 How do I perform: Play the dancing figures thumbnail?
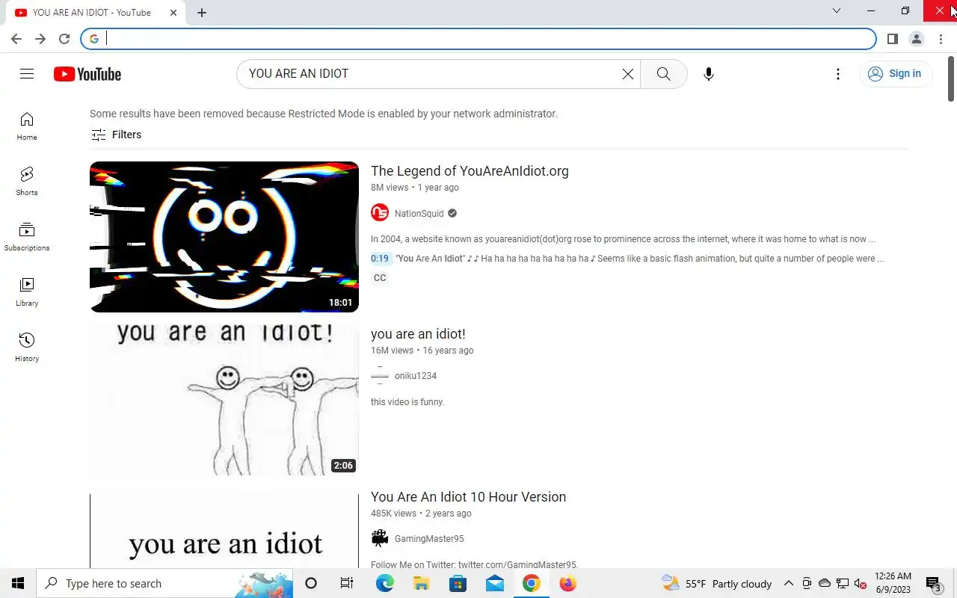(224, 400)
